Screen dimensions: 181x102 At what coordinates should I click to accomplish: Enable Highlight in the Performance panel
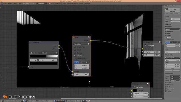point(166,91)
